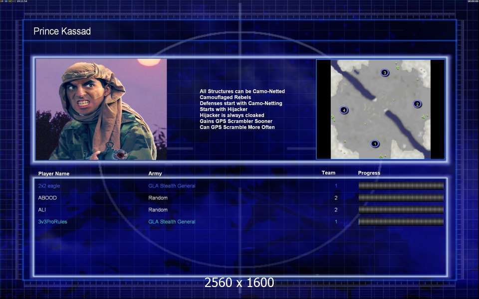Click the Progress column header
The image size is (479, 299).
click(x=369, y=173)
